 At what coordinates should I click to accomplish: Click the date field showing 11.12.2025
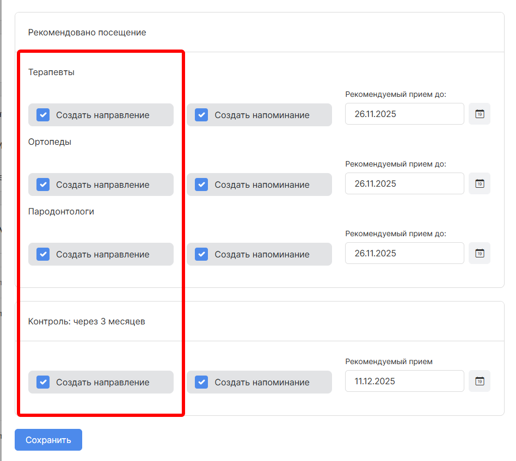(404, 382)
